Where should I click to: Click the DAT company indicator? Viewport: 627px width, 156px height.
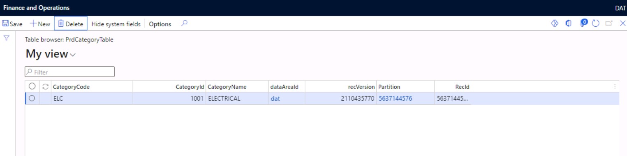click(620, 8)
